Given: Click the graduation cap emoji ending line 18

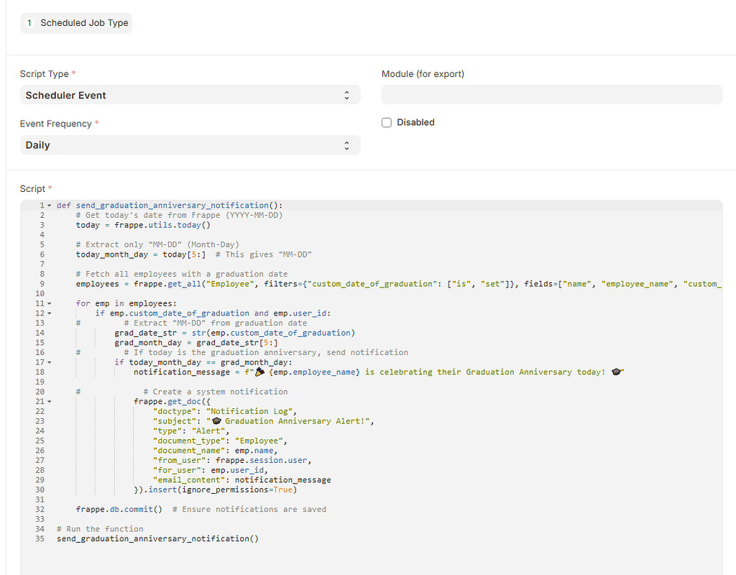Looking at the screenshot, I should pos(615,372).
